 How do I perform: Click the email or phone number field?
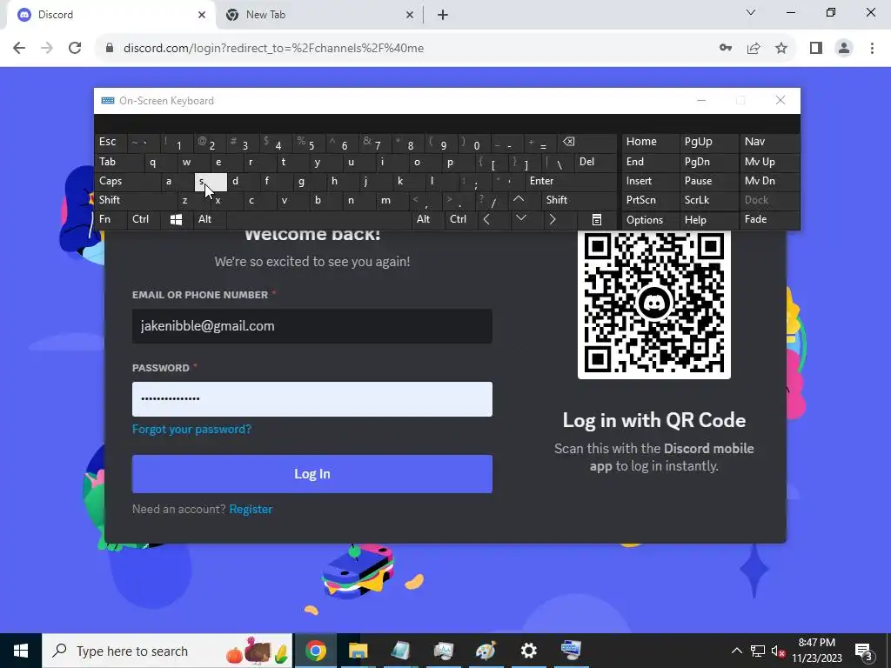click(x=312, y=326)
